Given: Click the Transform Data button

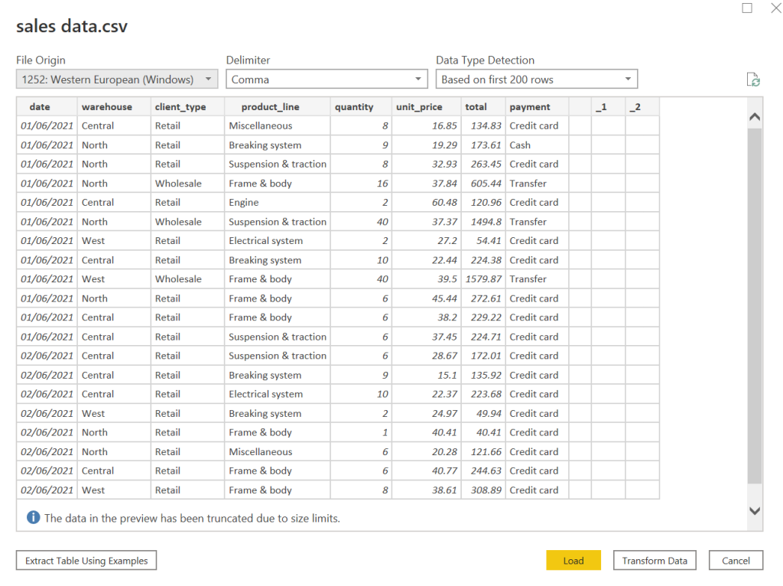Looking at the screenshot, I should [x=655, y=561].
